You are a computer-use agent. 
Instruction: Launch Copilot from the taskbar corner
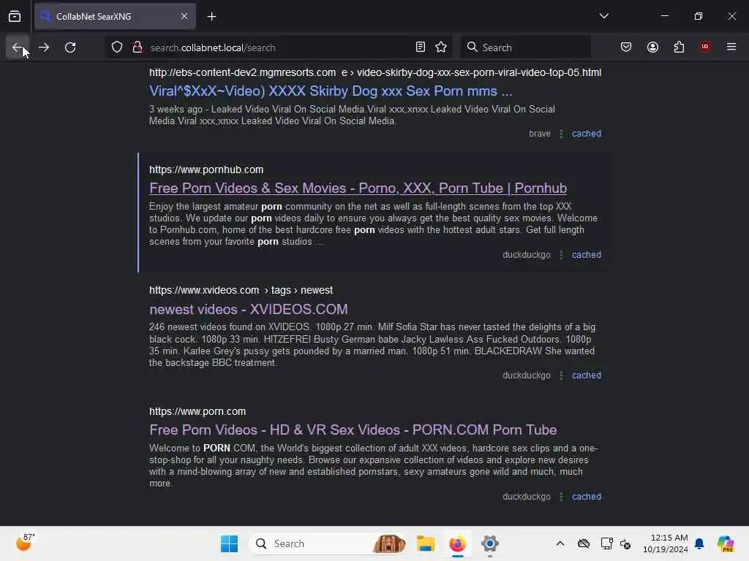click(726, 543)
